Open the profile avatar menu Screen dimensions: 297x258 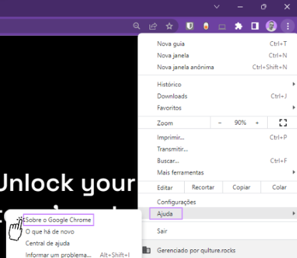271,27
